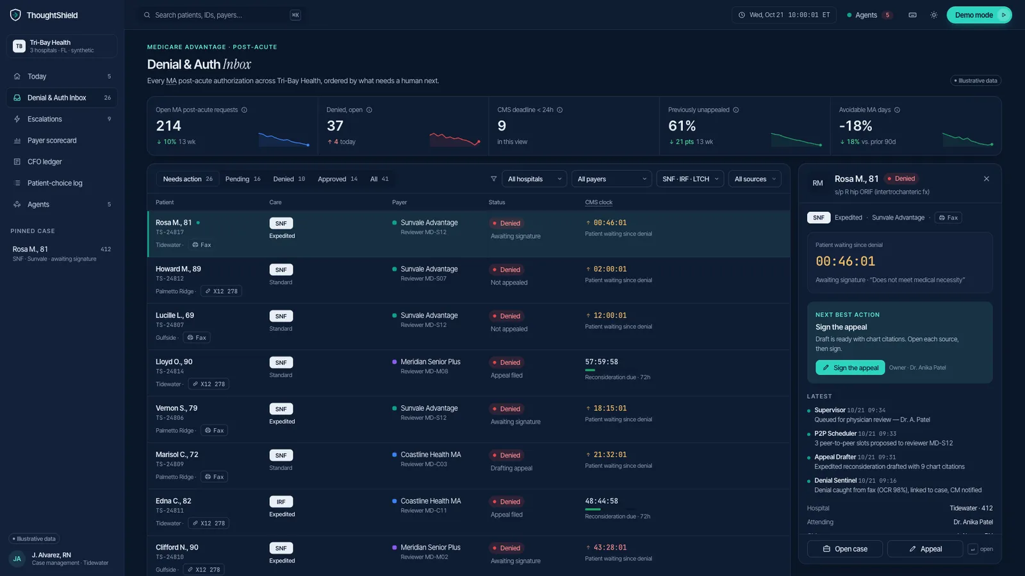Image resolution: width=1025 pixels, height=576 pixels.
Task: Click the filter funnel icon
Action: (493, 179)
